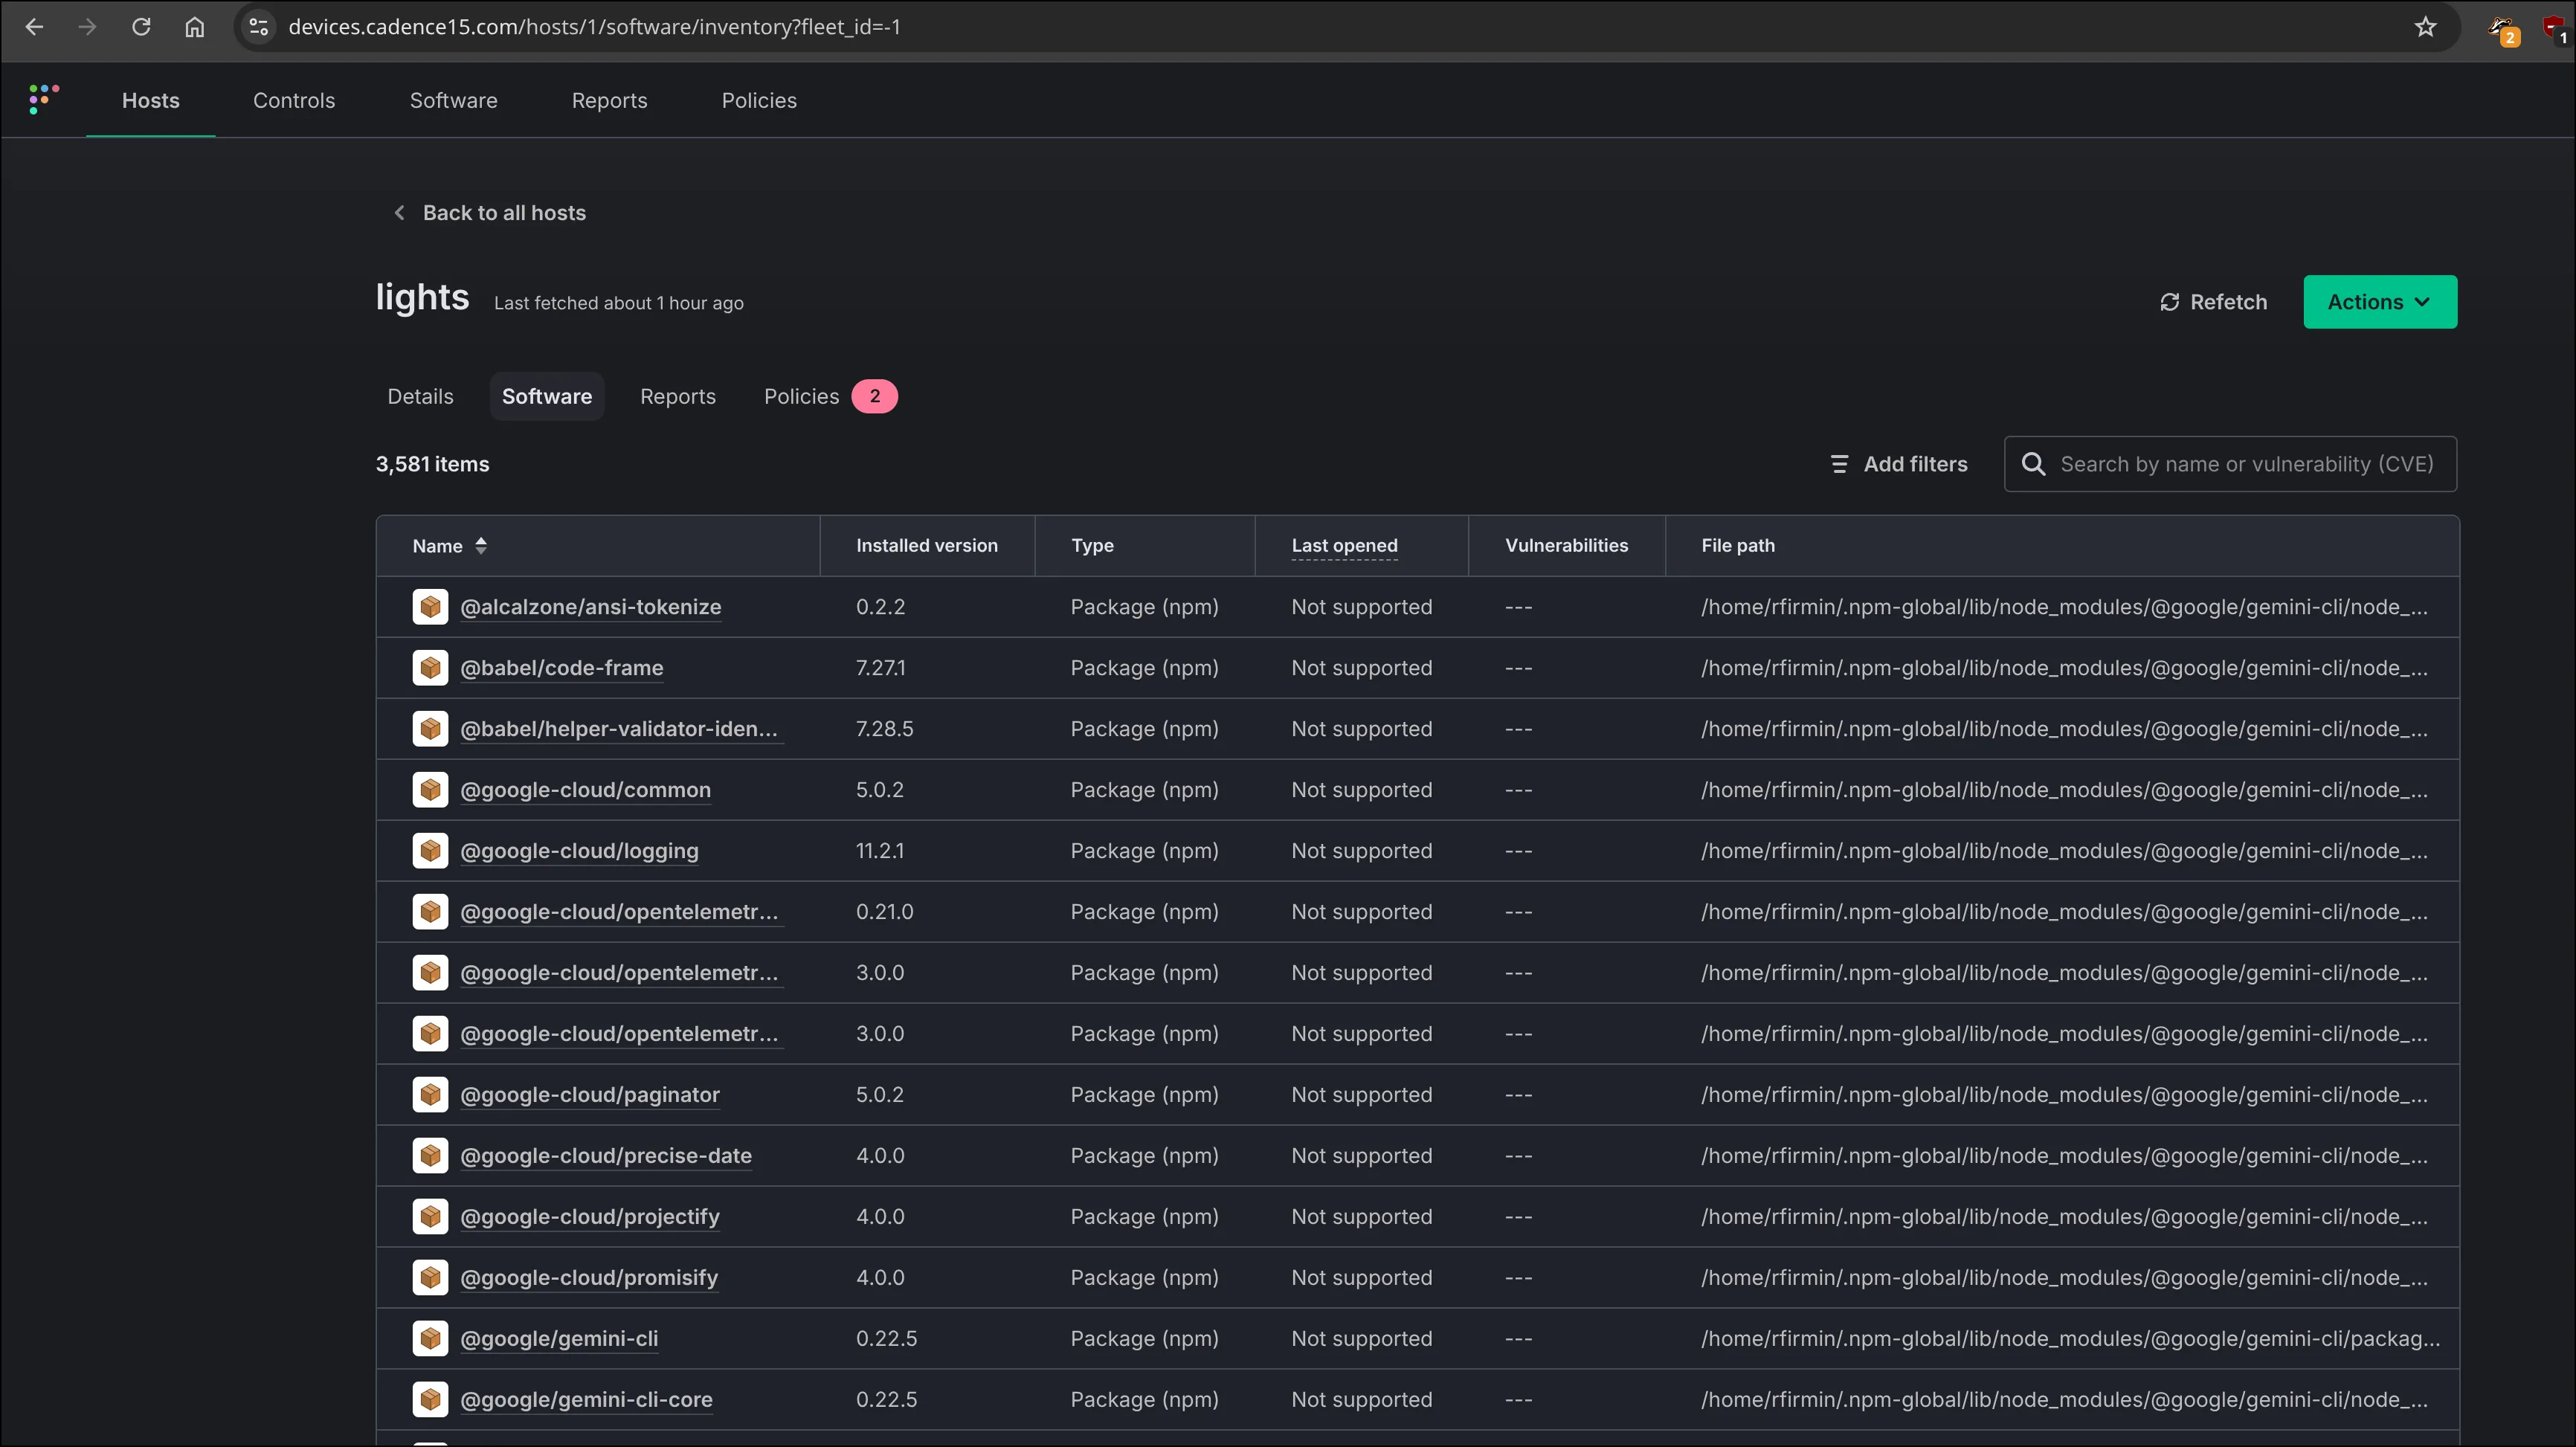This screenshot has height=1447, width=2576.
Task: Open the extension icon with badge 2
Action: click(x=2503, y=30)
